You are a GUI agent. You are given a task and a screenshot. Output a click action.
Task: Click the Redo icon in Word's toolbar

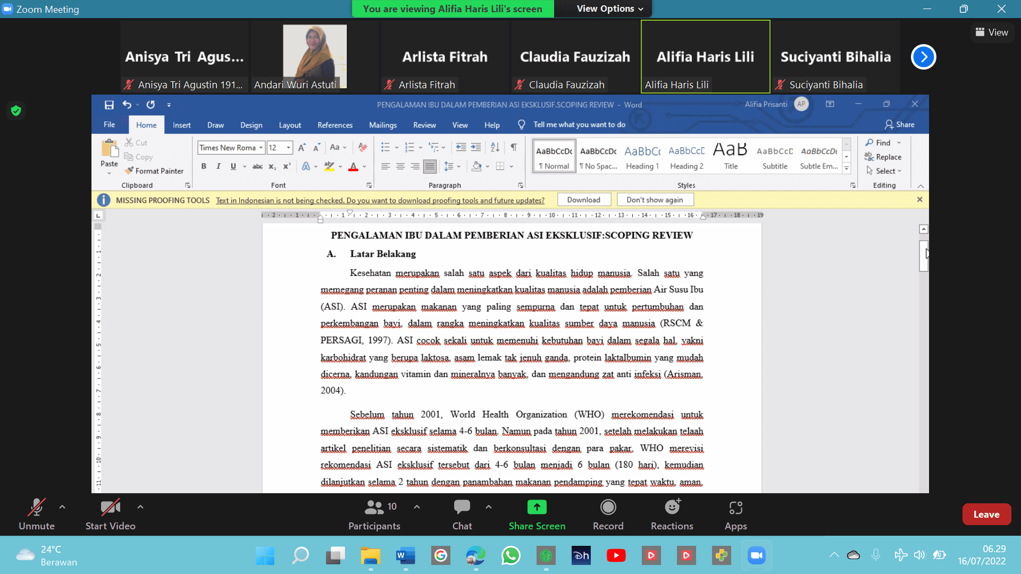pyautogui.click(x=151, y=105)
